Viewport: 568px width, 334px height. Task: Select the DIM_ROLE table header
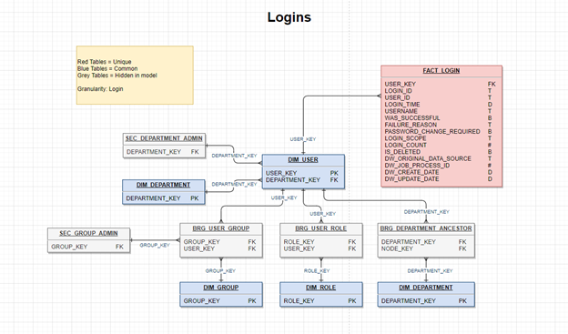[x=321, y=288]
